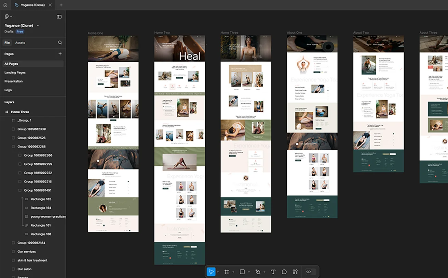The height and width of the screenshot is (278, 448).
Task: Open the Landing Pages page
Action: (x=15, y=73)
